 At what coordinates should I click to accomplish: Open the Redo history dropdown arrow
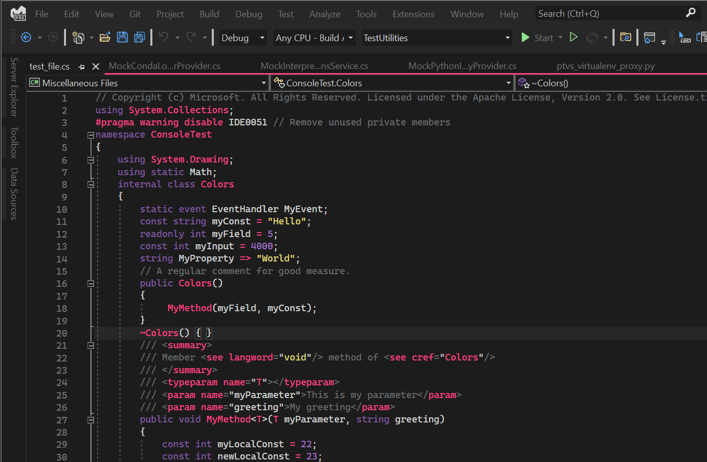click(205, 38)
